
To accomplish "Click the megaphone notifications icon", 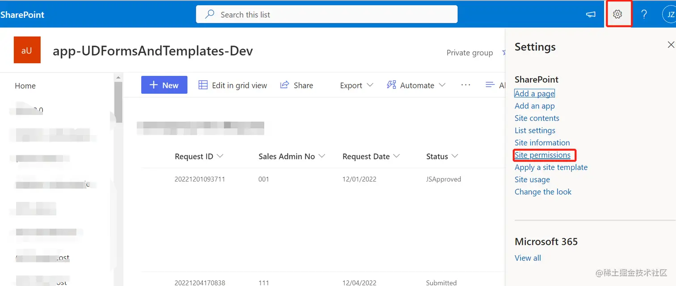I will 591,15.
